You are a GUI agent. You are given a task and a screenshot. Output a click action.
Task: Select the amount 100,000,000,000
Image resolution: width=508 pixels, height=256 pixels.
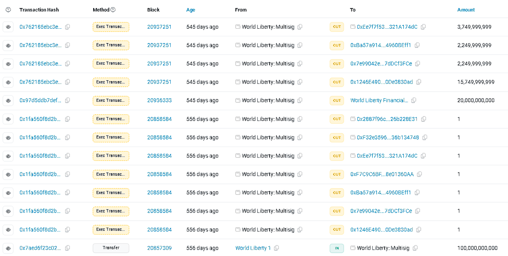click(478, 248)
